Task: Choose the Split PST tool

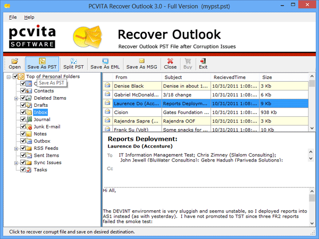Action: [x=73, y=64]
